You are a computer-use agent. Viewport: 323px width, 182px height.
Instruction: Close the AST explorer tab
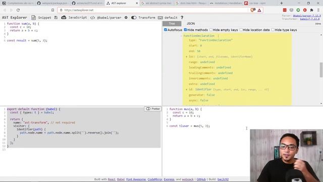click(137, 4)
